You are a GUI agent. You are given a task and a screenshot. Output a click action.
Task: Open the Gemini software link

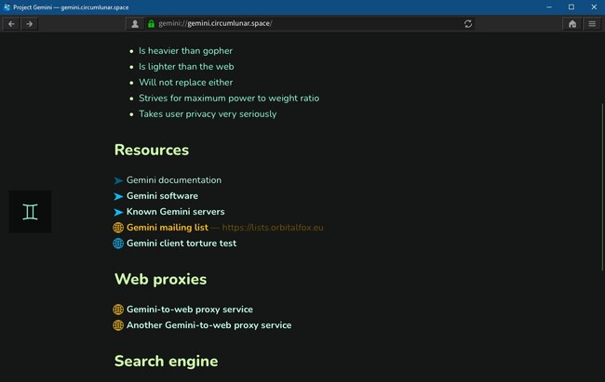[163, 196]
